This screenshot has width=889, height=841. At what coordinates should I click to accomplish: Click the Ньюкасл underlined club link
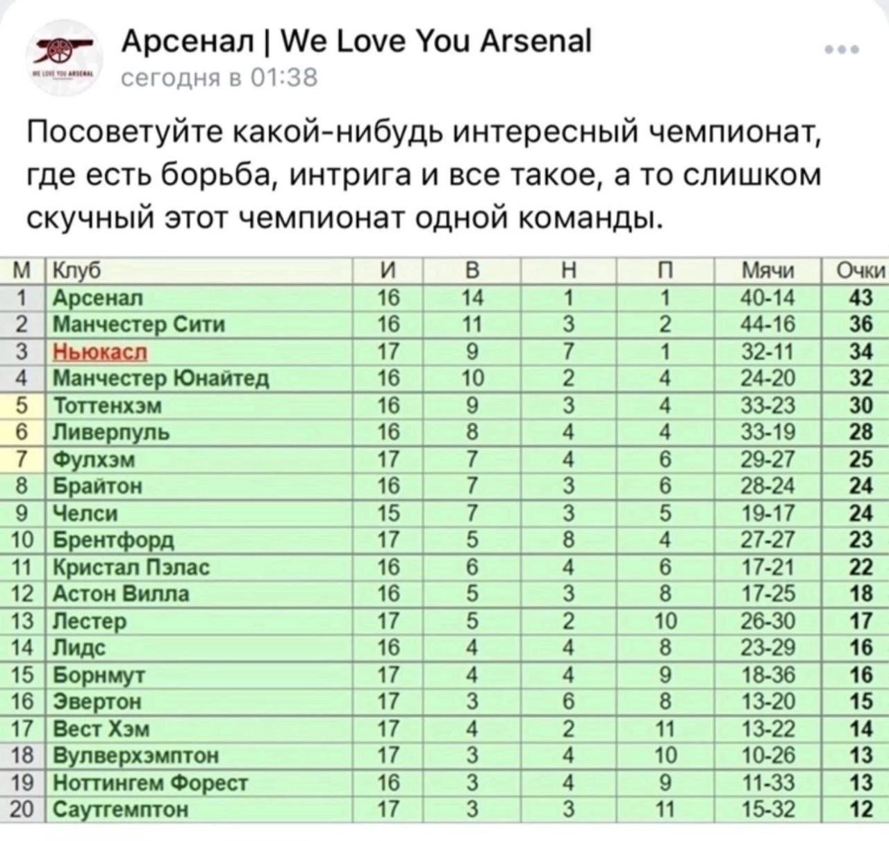coord(100,352)
